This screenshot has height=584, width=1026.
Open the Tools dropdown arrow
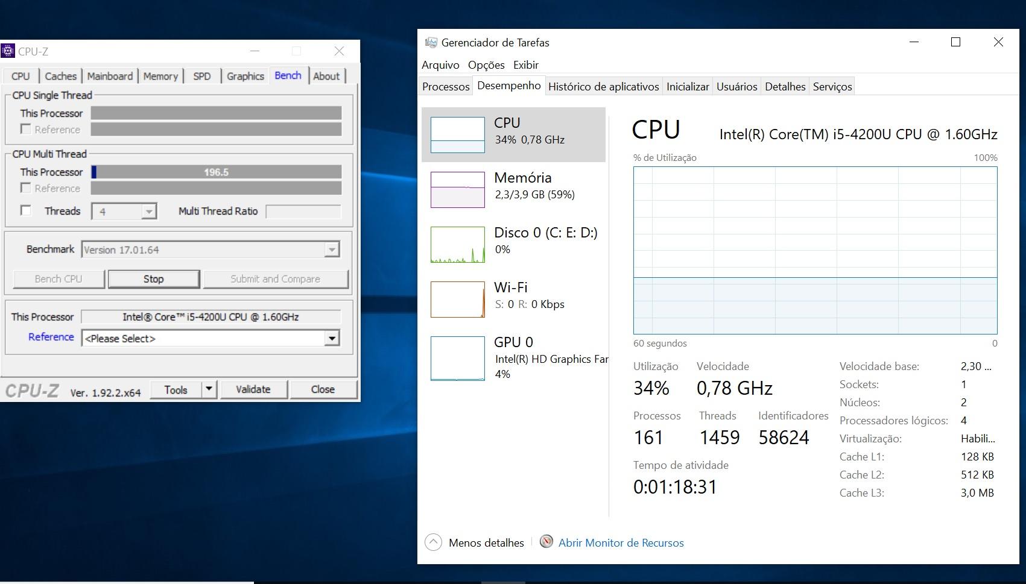tap(209, 389)
